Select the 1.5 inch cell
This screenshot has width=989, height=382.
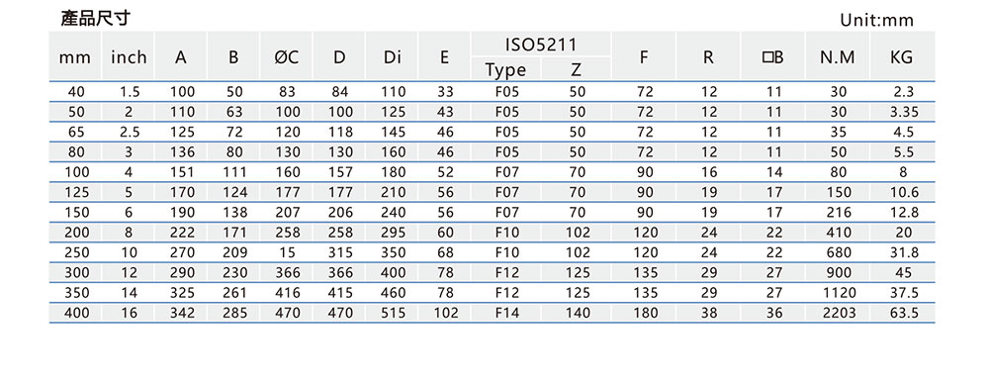click(130, 92)
